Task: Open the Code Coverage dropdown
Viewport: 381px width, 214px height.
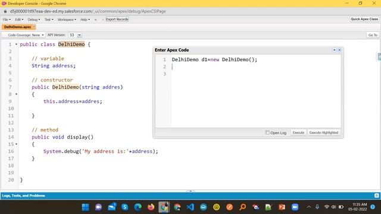Action: click(x=25, y=35)
